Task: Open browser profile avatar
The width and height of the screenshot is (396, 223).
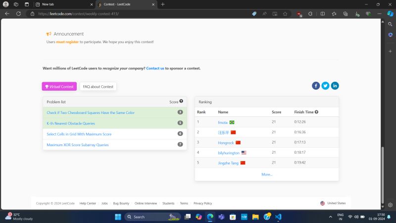Action: pos(5,4)
